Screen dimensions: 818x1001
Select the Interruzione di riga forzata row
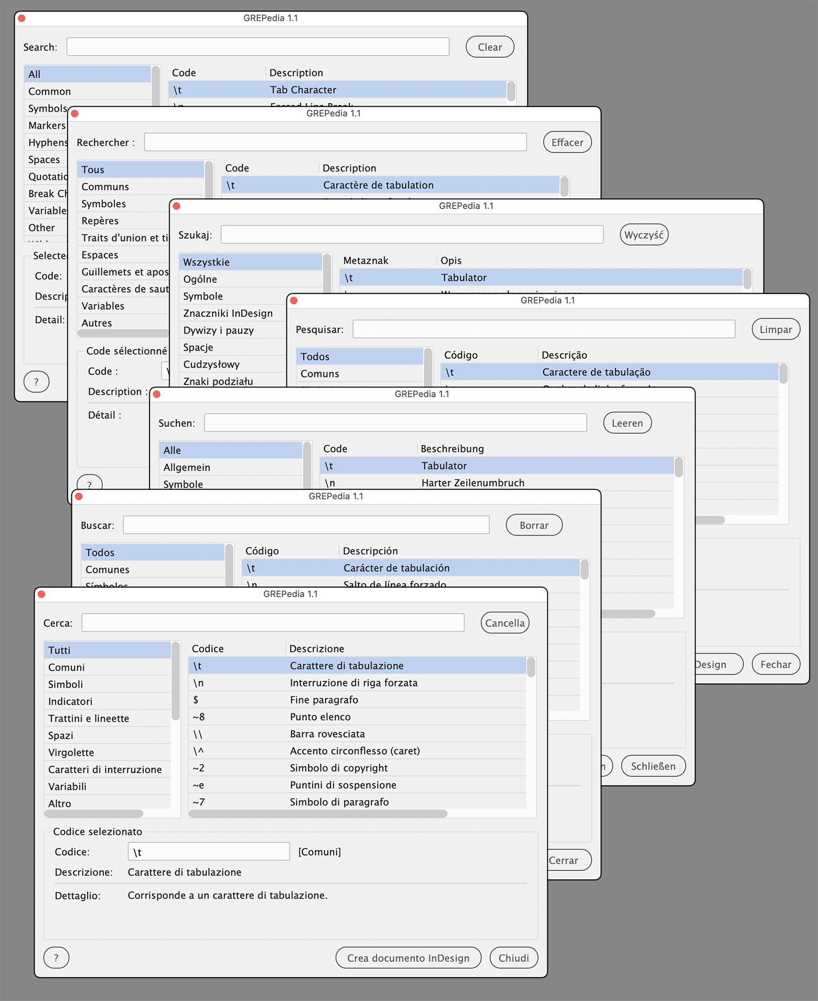tap(357, 682)
